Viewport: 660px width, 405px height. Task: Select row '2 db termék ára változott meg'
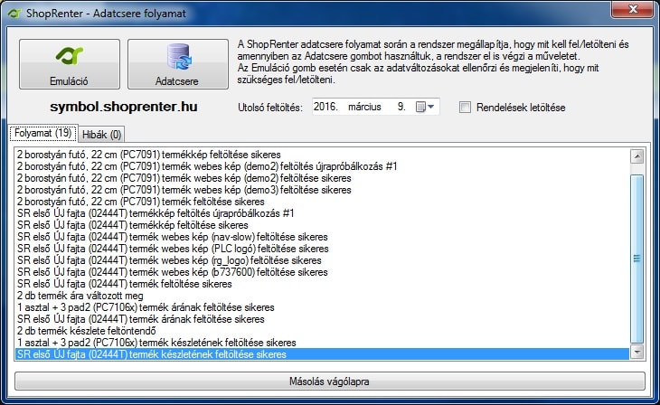coord(322,296)
